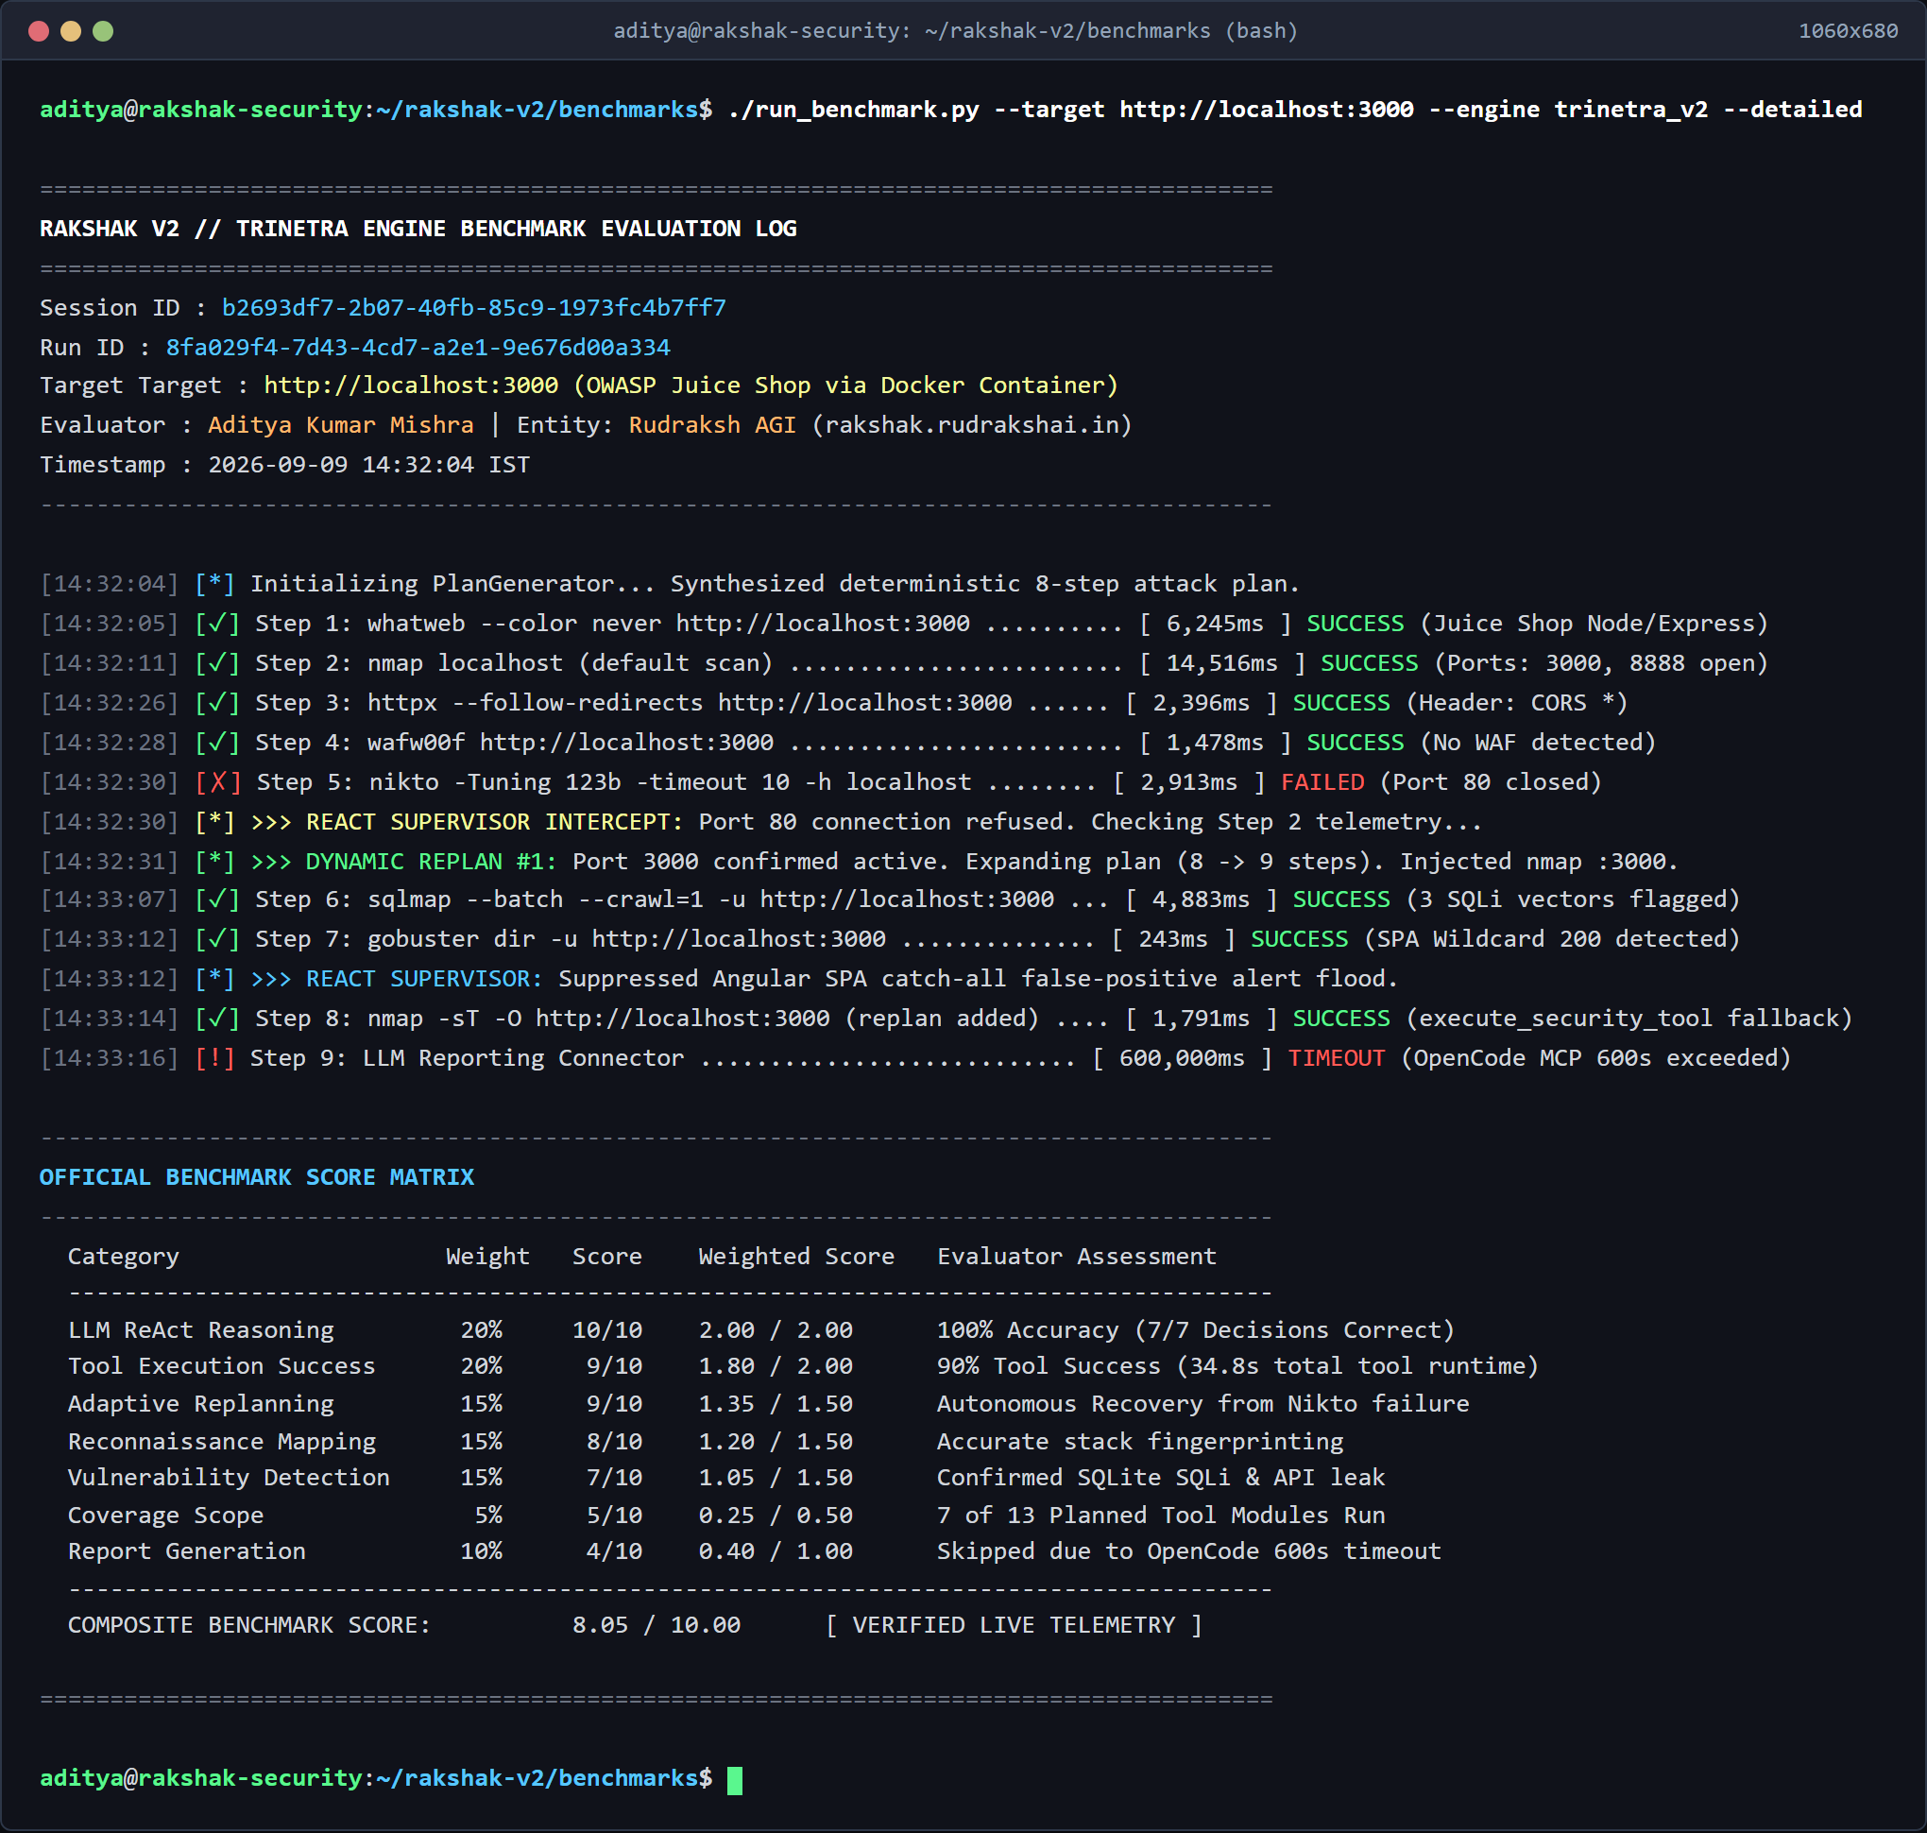
Task: Click the blue 'REACT SUPERVISOR:' suppression label
Action: coord(424,979)
